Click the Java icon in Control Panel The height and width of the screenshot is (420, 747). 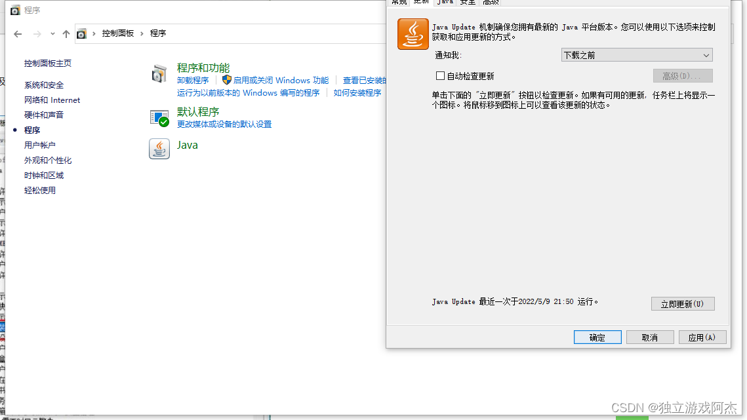tap(159, 149)
